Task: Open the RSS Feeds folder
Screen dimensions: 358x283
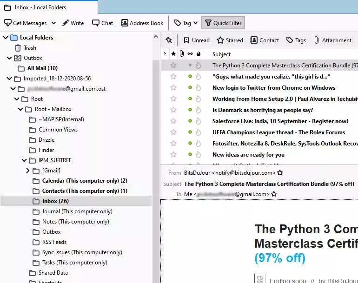Action: (54, 242)
